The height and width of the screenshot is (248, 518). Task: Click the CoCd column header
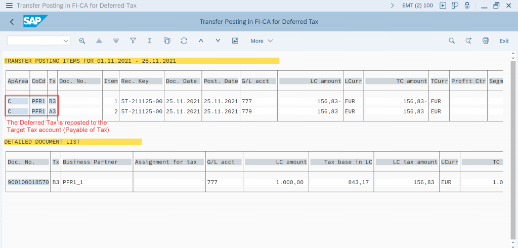38,81
